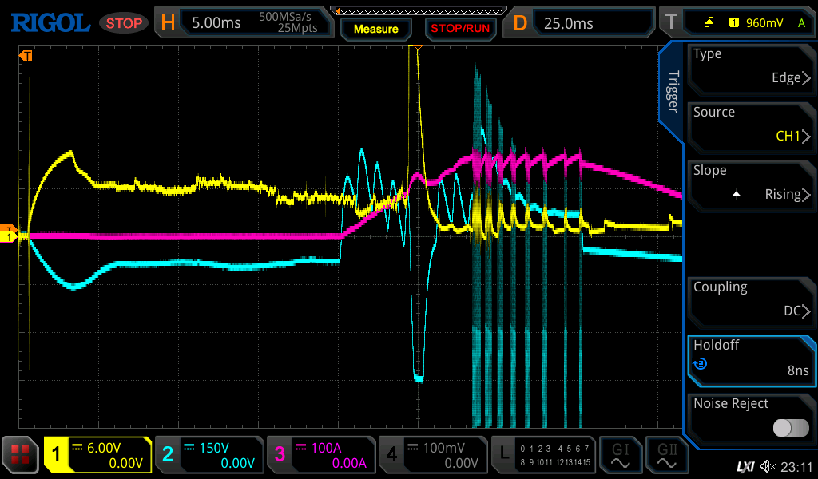Select the vertical Trigger side tab
The height and width of the screenshot is (479, 818).
pyautogui.click(x=673, y=92)
